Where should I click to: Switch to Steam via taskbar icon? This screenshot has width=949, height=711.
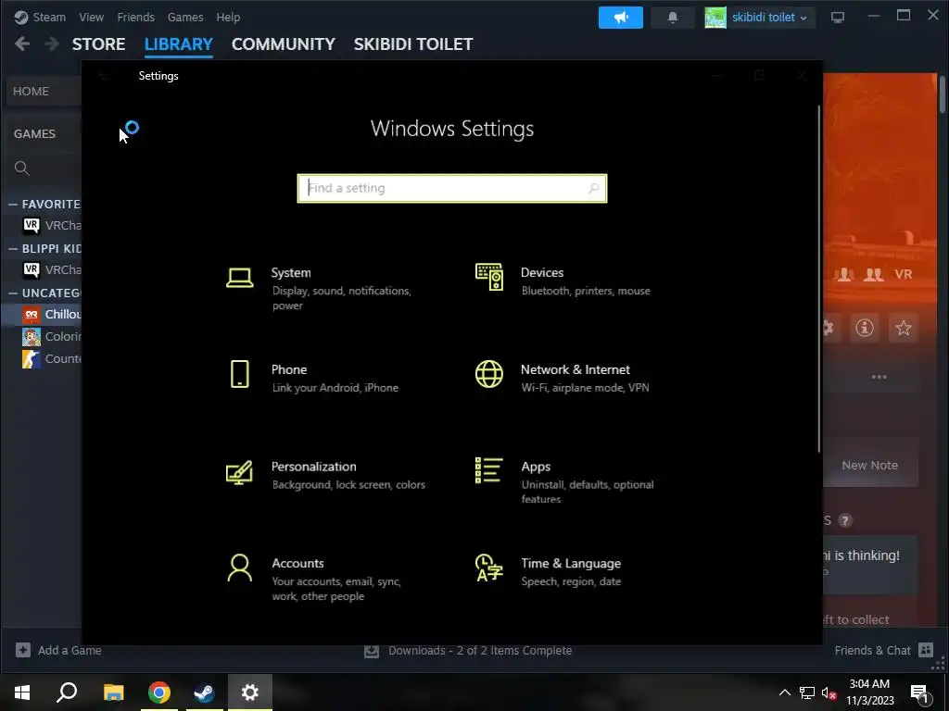(x=204, y=692)
